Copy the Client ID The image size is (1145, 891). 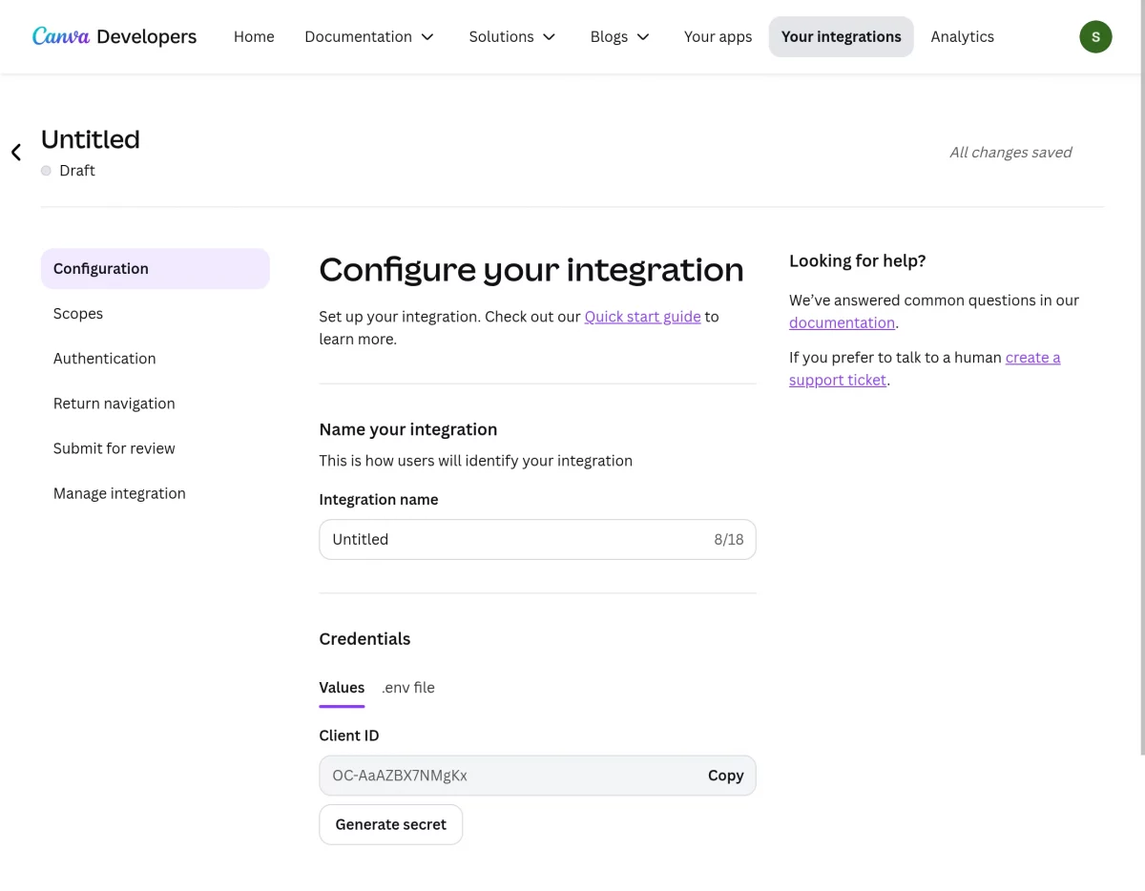point(725,776)
